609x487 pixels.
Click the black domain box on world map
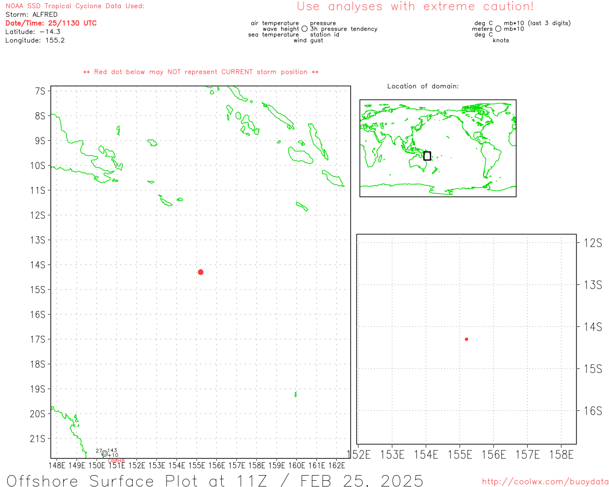pyautogui.click(x=427, y=156)
